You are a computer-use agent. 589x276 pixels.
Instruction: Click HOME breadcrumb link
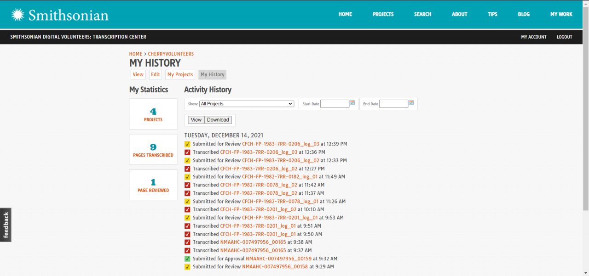(136, 54)
